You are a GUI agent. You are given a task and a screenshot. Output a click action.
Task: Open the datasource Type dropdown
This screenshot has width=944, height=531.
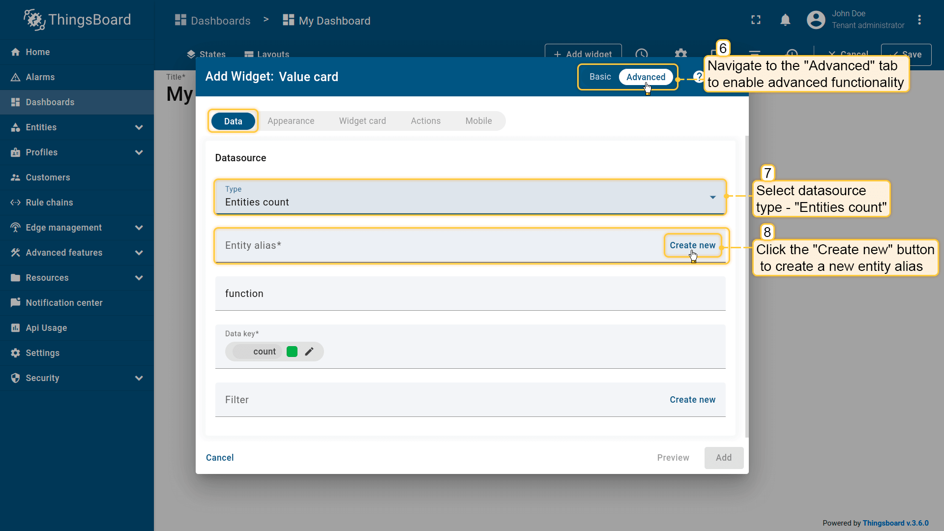(470, 197)
